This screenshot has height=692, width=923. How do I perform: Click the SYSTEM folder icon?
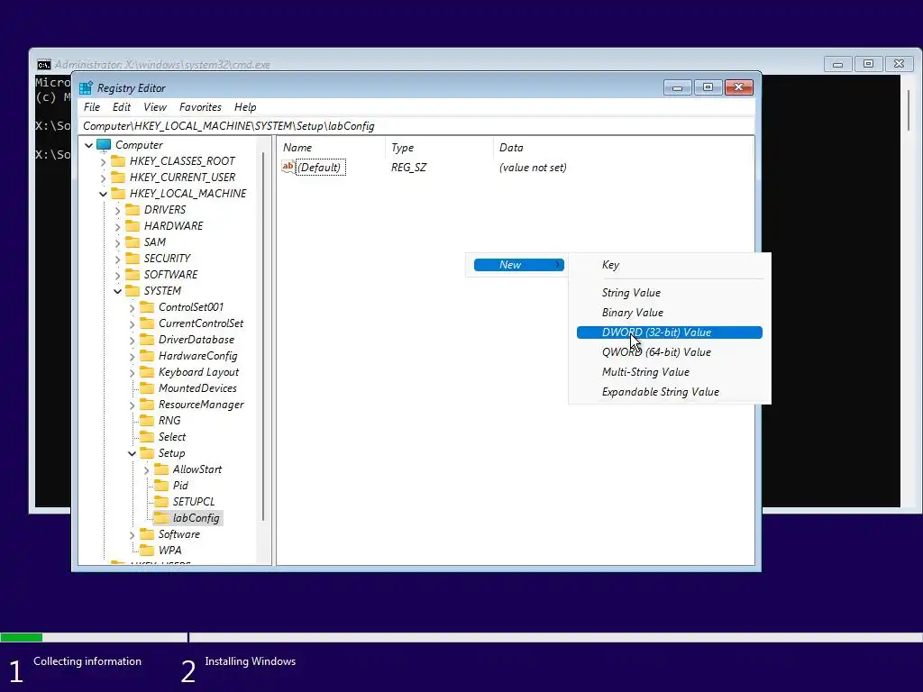[133, 291]
